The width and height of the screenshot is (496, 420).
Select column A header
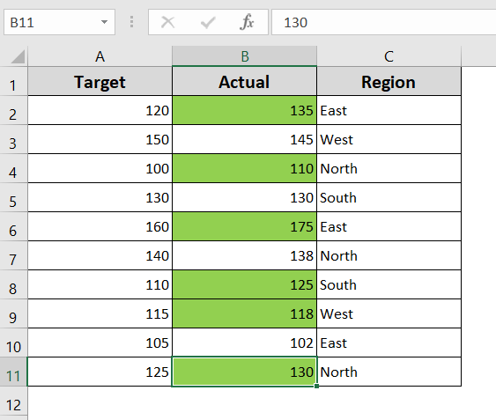(x=100, y=56)
